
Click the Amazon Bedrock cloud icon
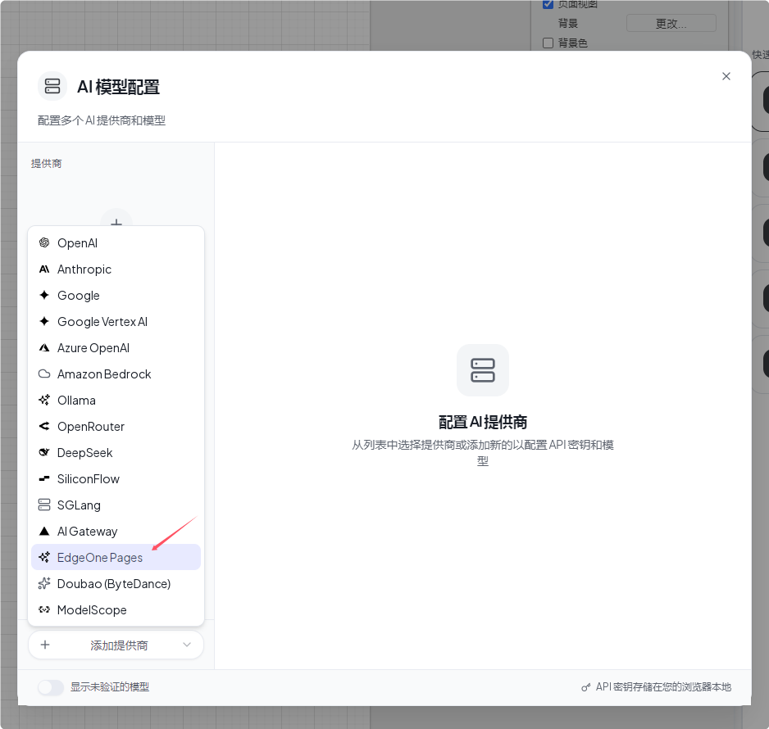[44, 374]
